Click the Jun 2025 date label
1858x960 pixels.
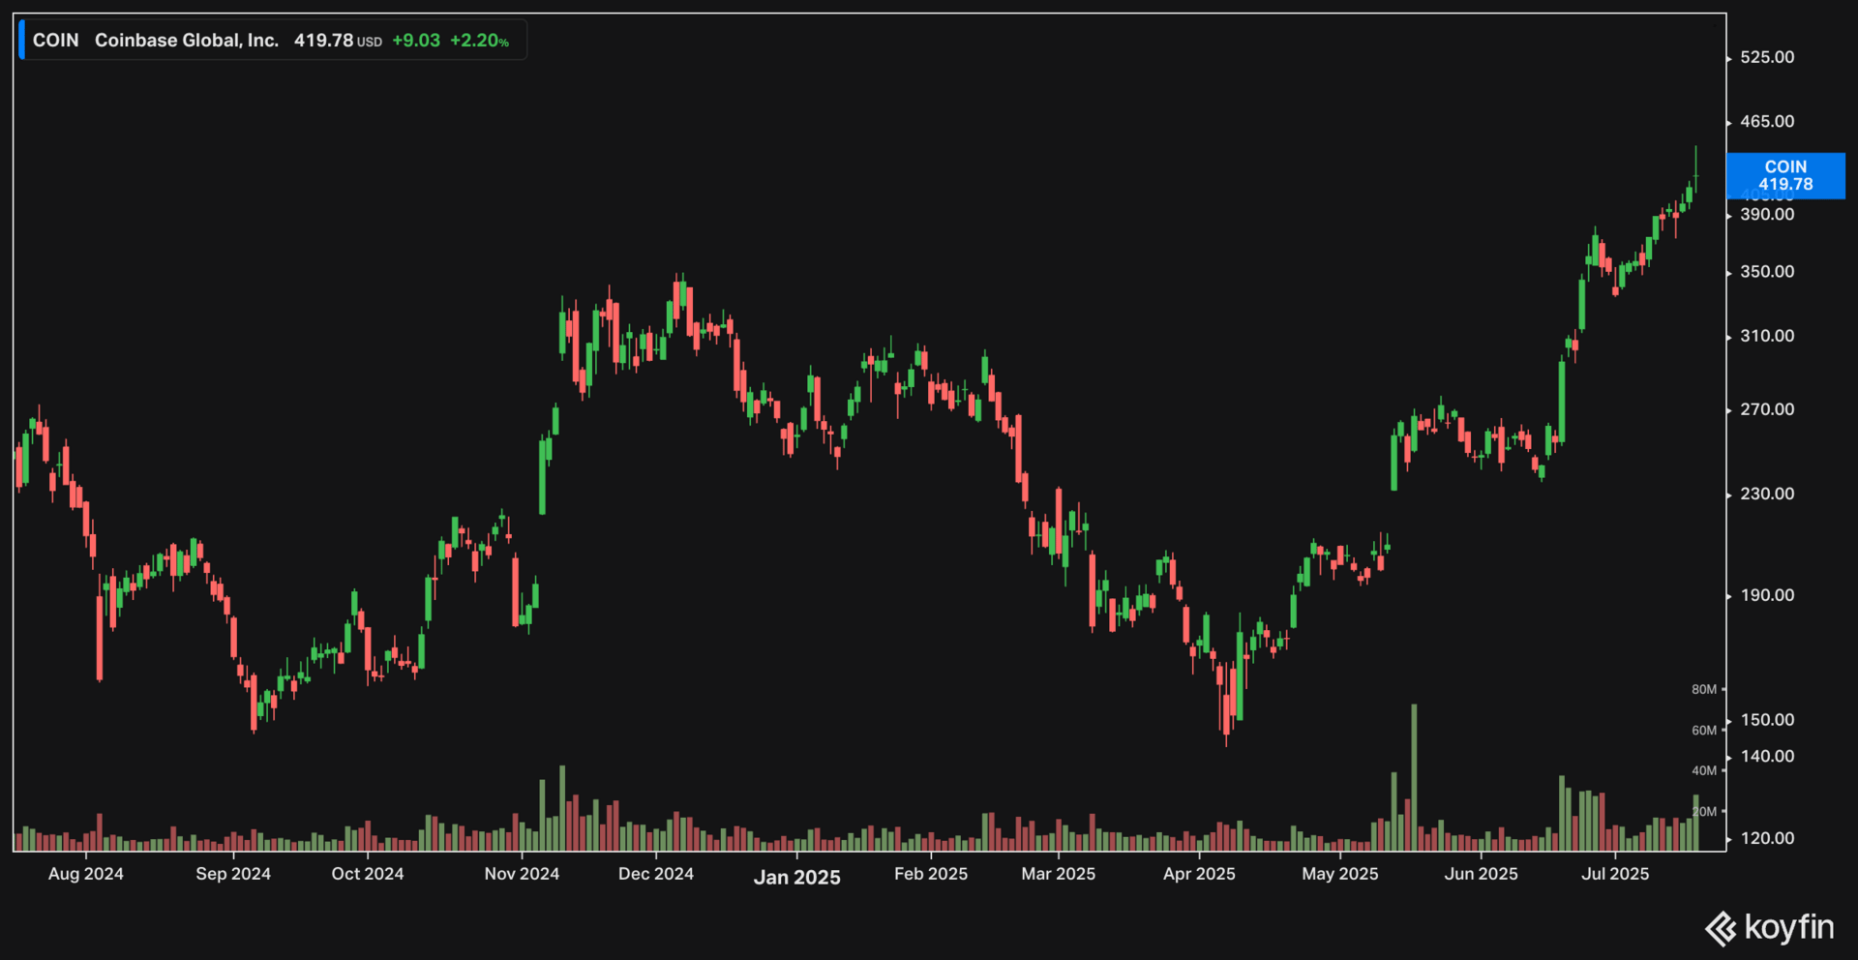[1482, 874]
